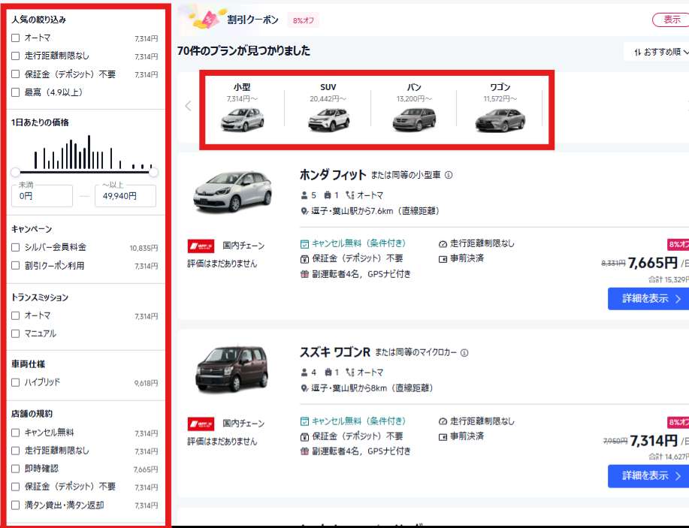
Task: Click キャンセル無料（条件付き）on Wagon R
Action: tap(358, 421)
